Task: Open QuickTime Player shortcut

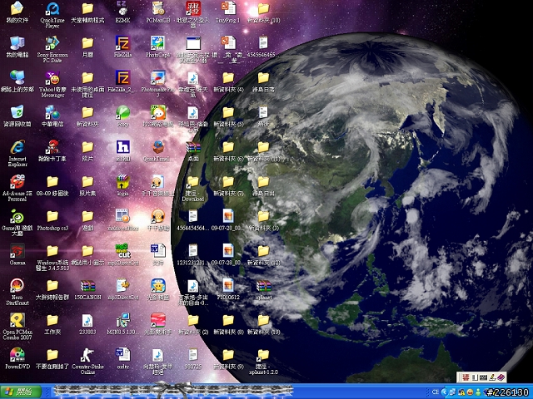Action: 52,15
